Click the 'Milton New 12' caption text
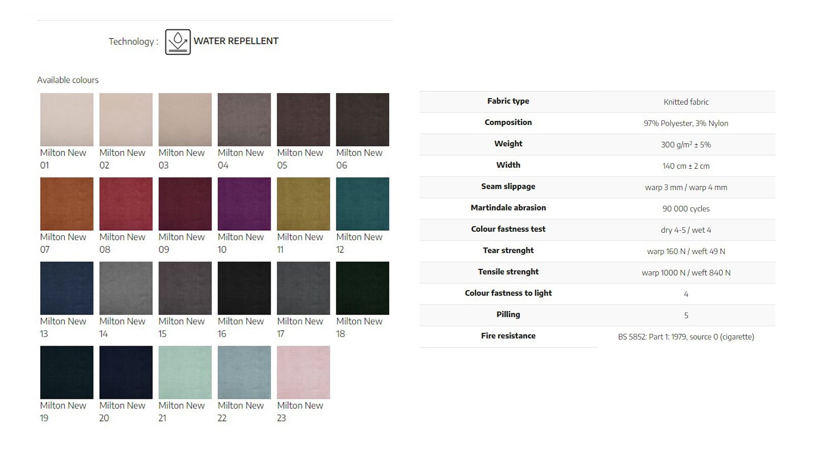The width and height of the screenshot is (814, 466). point(359,243)
